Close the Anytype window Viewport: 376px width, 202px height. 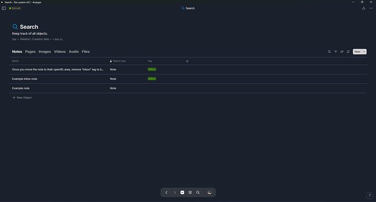(371, 2)
